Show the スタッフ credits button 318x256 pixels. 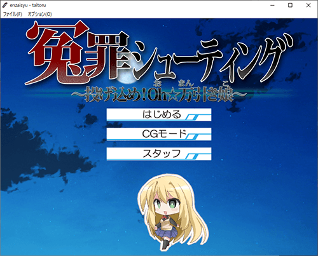(x=159, y=154)
